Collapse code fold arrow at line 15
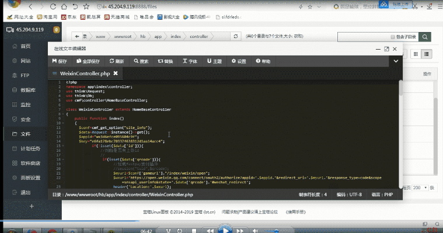 [x=63, y=146]
